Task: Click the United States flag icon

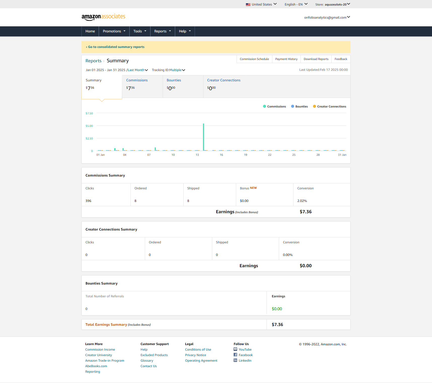Action: tap(248, 5)
